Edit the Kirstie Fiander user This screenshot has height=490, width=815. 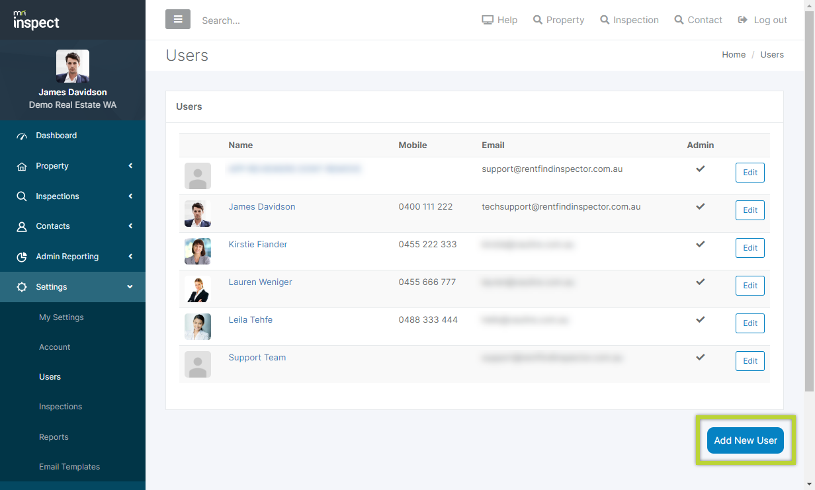750,248
